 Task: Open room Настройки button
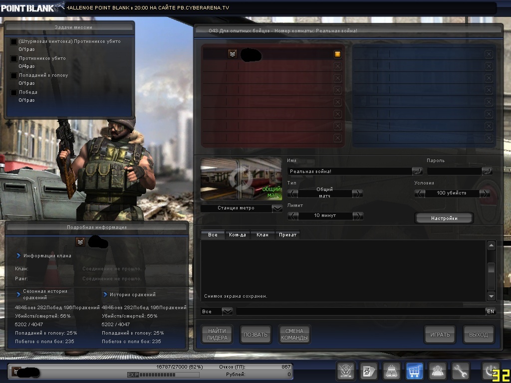point(444,218)
